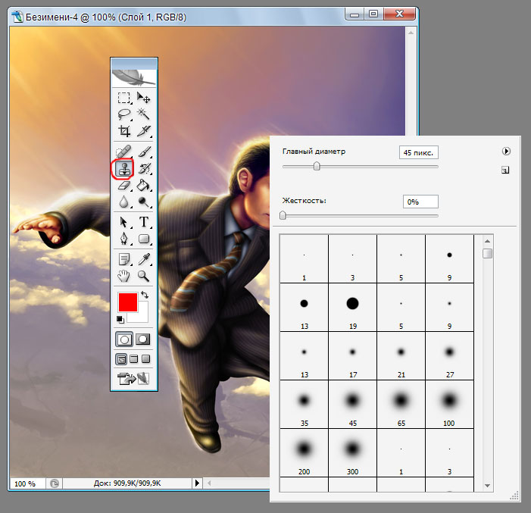Select the Clone Stamp tool circled in red
Screen dimensions: 531x513
click(123, 168)
